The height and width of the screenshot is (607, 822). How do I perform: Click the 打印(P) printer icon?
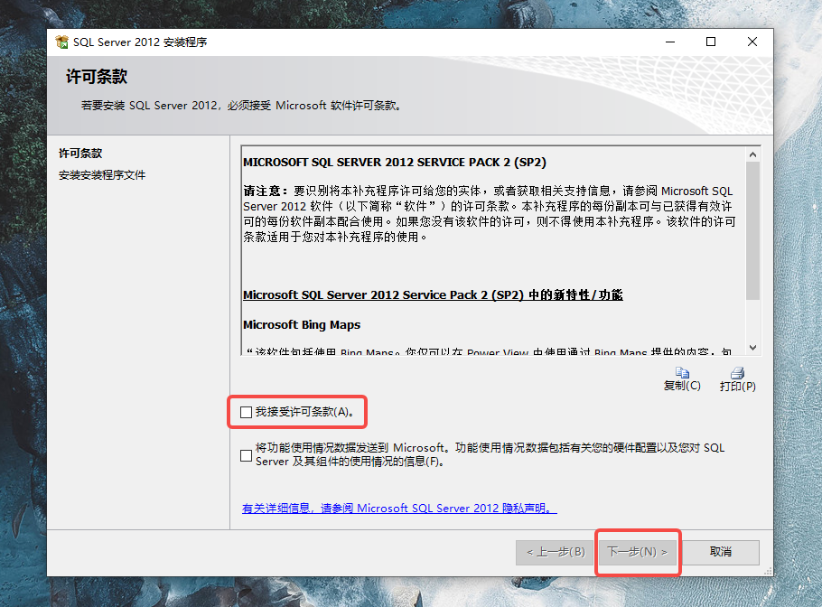tap(737, 373)
